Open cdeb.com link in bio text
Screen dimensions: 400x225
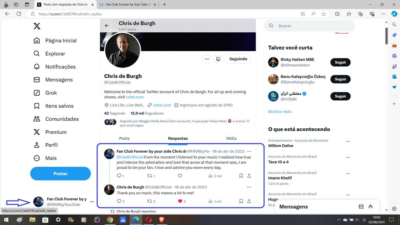[x=135, y=97]
